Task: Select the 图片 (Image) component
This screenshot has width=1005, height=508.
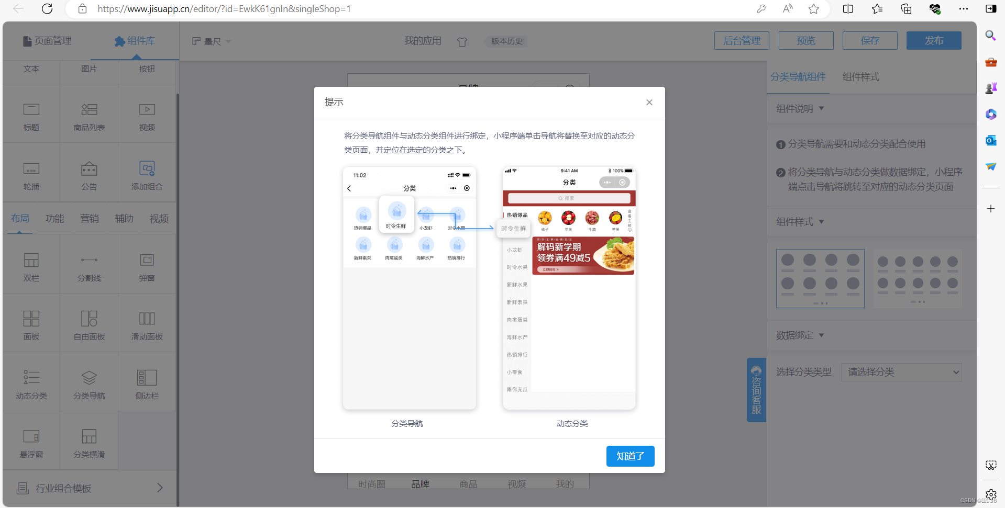Action: [89, 69]
